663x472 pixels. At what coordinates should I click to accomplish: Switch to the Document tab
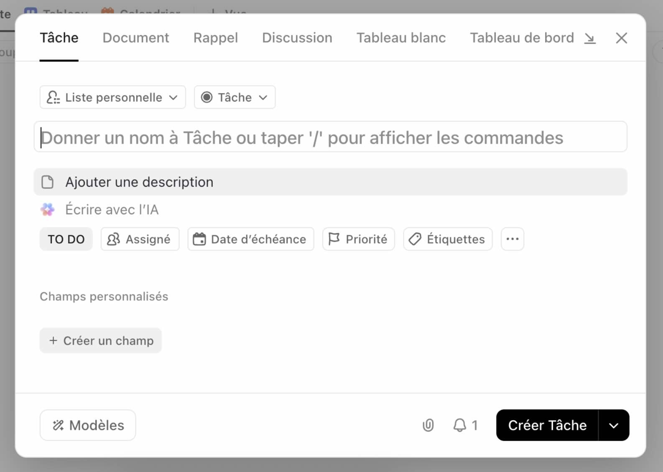click(x=136, y=38)
